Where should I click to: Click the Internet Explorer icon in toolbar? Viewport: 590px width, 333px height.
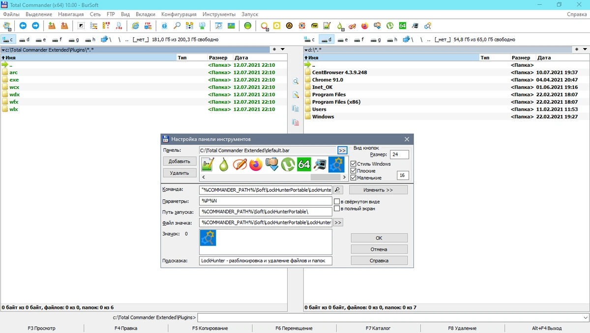pos(135,26)
